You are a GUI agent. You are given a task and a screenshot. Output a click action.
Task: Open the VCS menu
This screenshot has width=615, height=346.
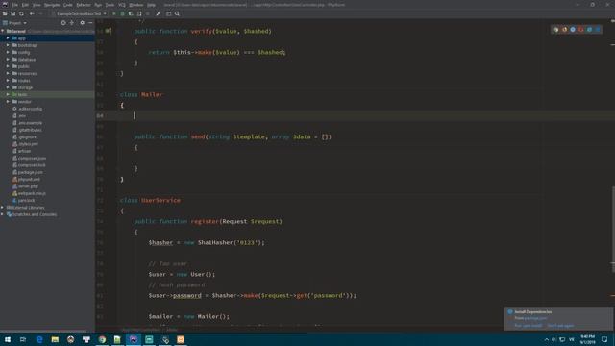(x=122, y=5)
